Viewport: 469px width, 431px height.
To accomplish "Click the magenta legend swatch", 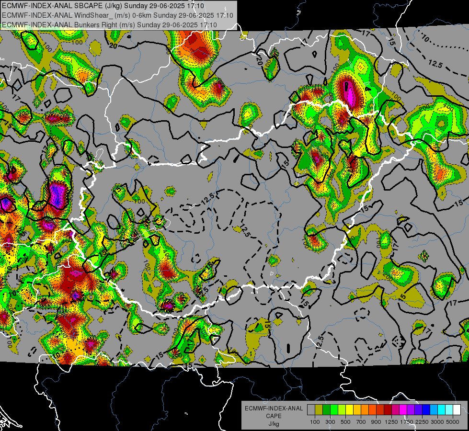I will click(x=403, y=409).
